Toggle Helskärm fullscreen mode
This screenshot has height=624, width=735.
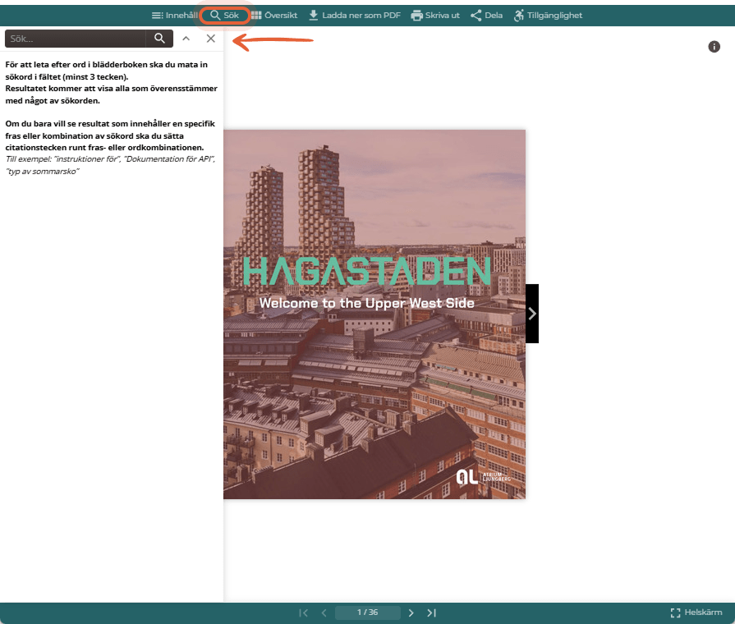click(x=696, y=613)
